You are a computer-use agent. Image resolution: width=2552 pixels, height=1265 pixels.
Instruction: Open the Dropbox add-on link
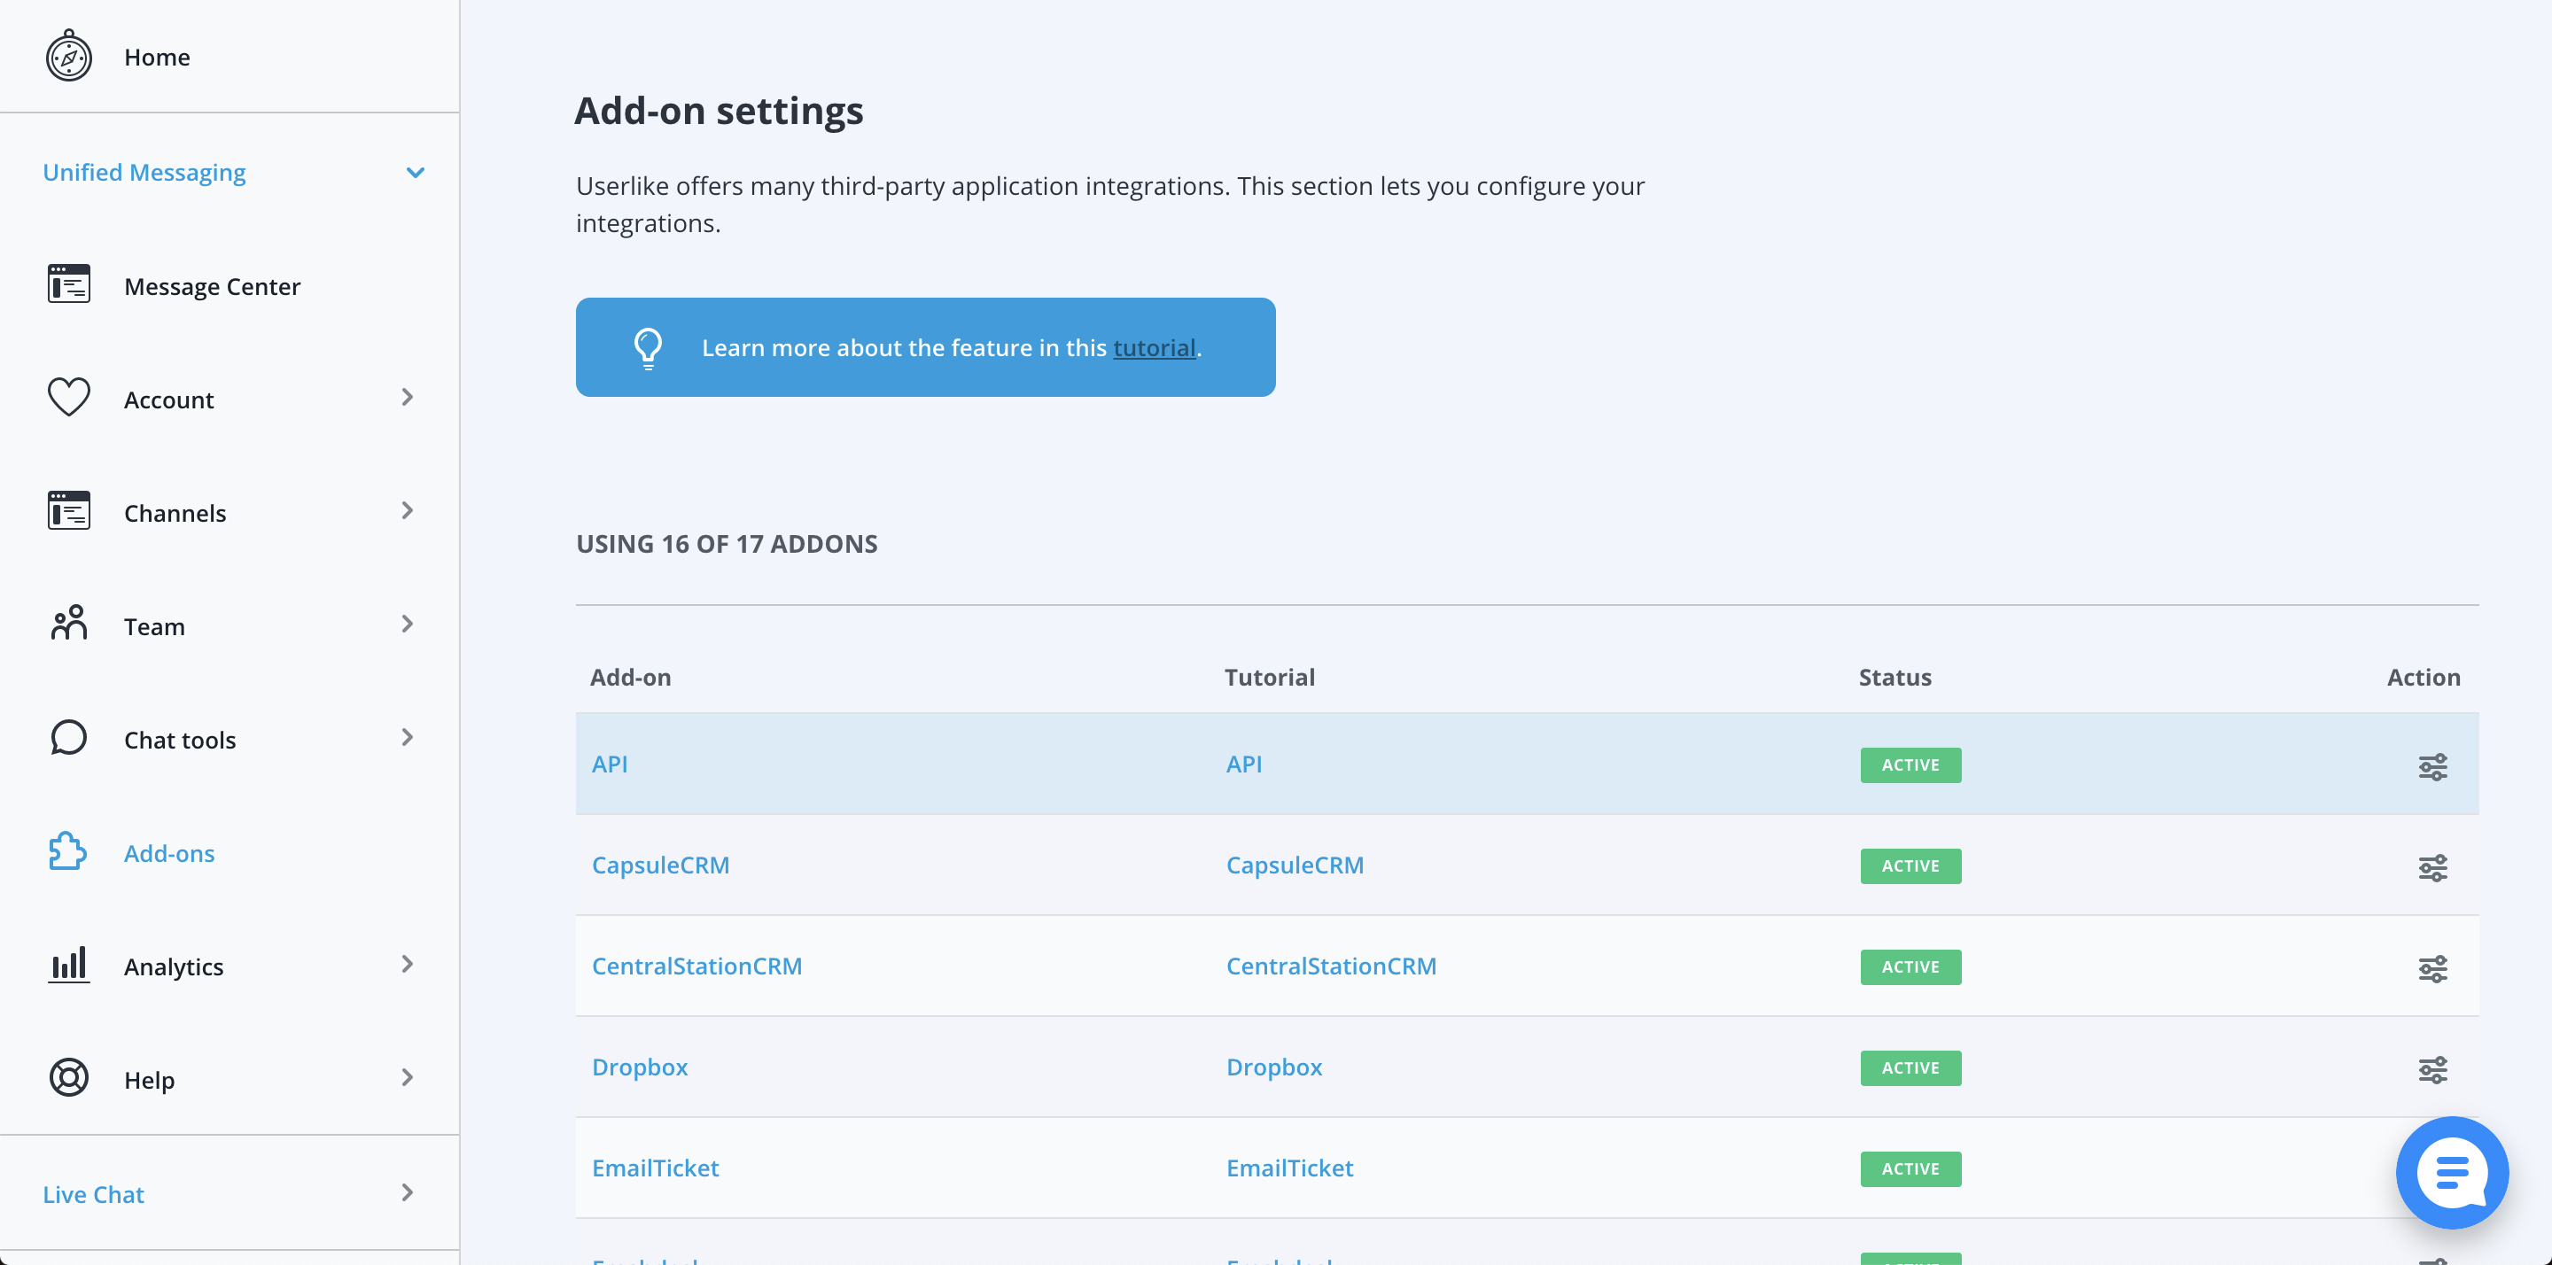coord(639,1067)
